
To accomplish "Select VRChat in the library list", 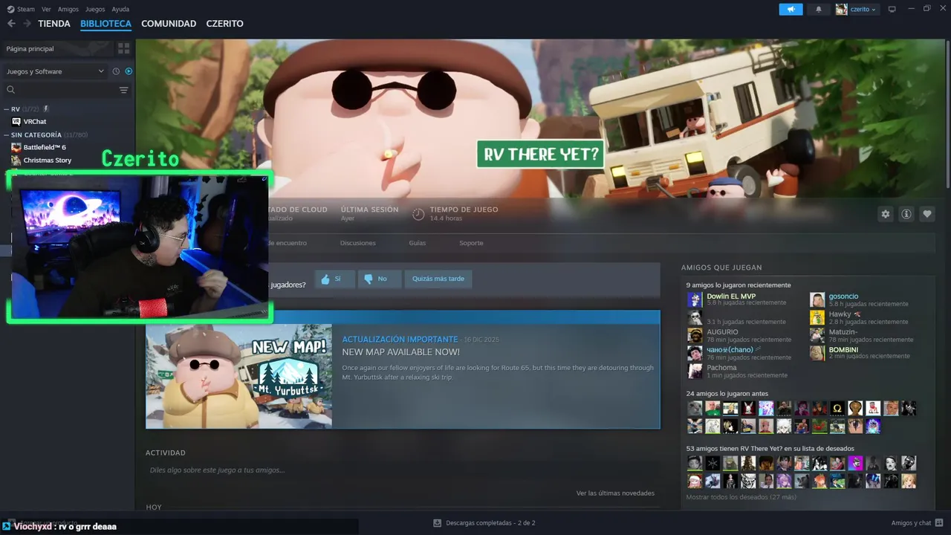I will 35,121.
